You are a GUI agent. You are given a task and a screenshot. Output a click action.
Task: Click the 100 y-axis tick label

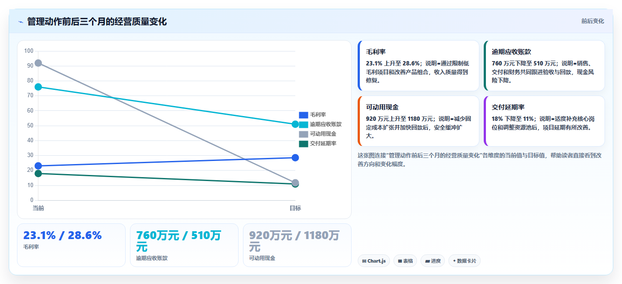point(29,51)
